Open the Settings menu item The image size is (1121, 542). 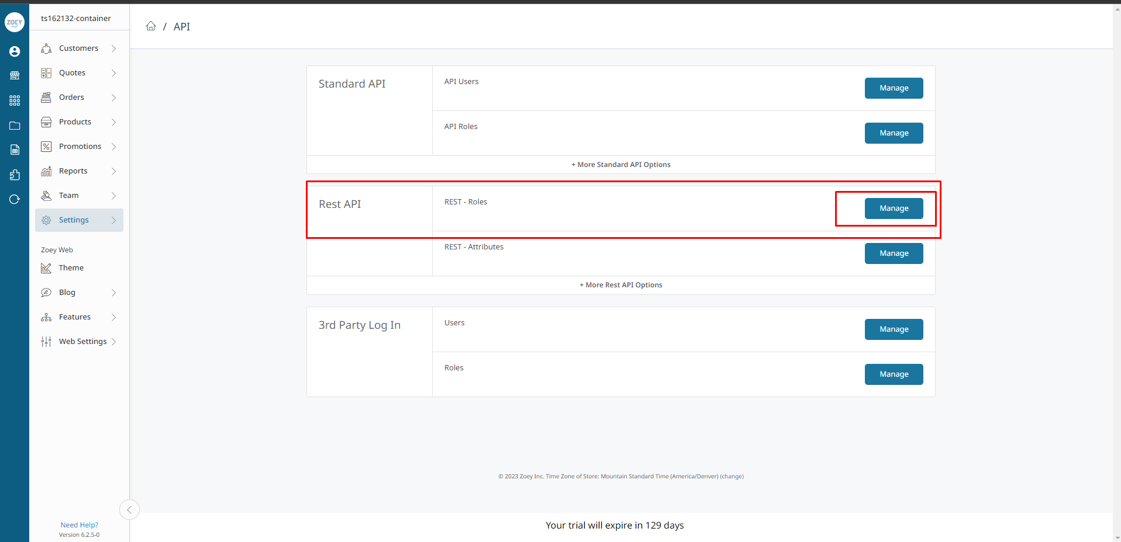tap(73, 220)
